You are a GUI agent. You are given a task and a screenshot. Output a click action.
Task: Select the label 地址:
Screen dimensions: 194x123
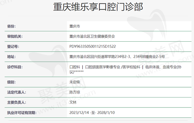tap(11, 57)
